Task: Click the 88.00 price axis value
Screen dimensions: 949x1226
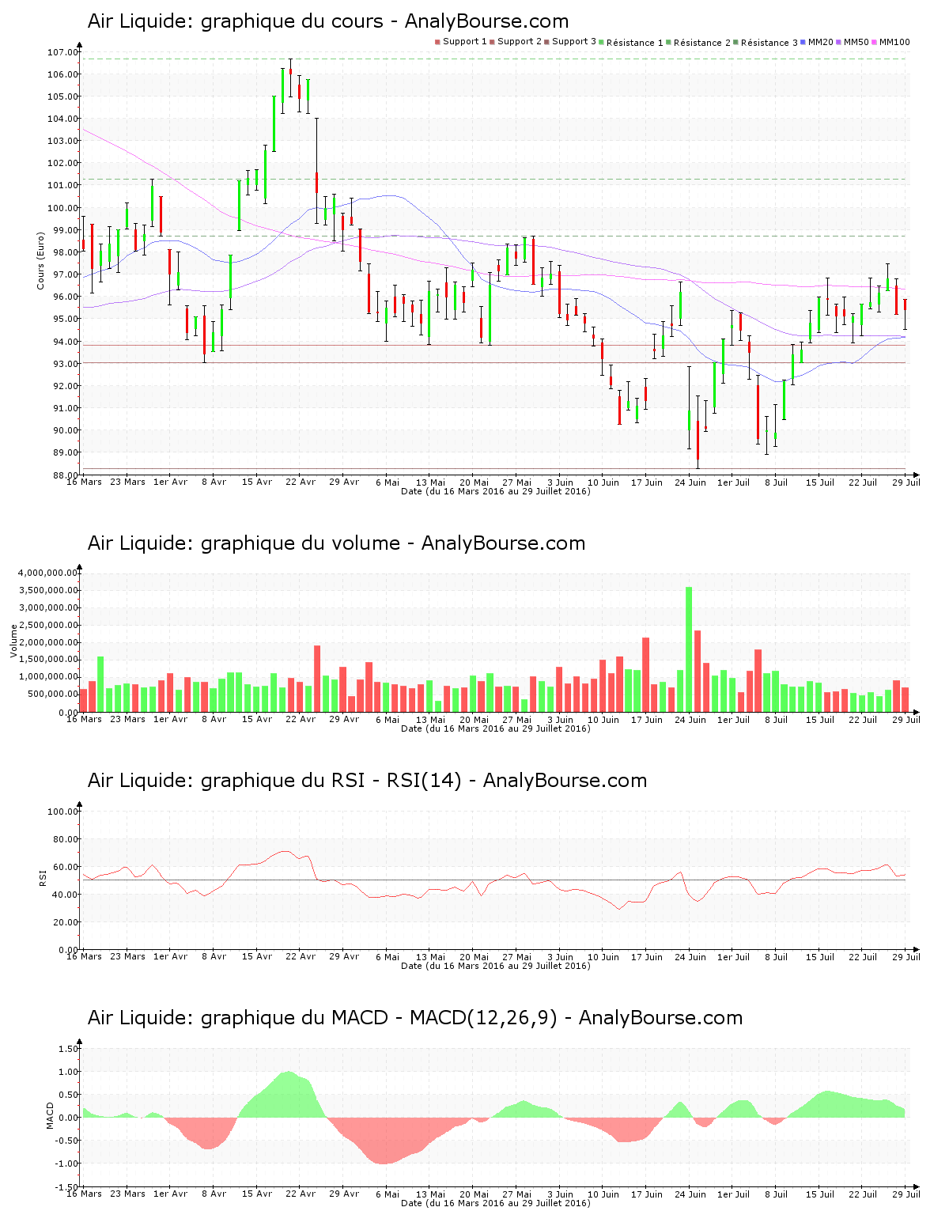Action: pyautogui.click(x=65, y=475)
